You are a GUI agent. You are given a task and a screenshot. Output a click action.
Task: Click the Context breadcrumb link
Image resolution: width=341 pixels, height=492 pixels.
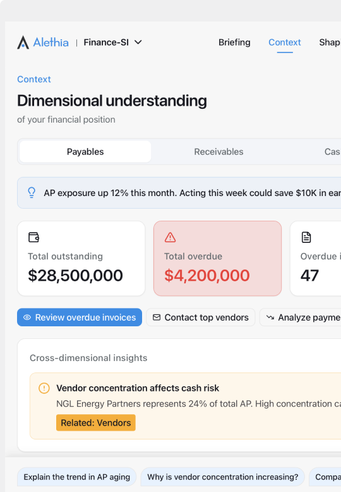[34, 80]
